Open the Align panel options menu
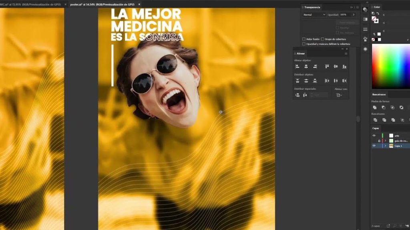The width and height of the screenshot is (410, 230). click(346, 53)
